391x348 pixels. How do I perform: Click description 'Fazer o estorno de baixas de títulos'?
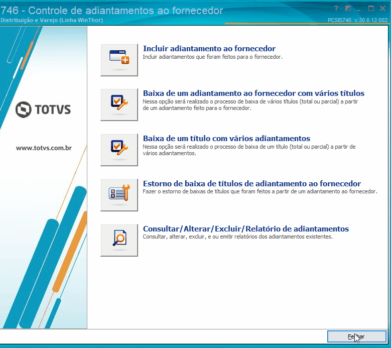tap(260, 191)
